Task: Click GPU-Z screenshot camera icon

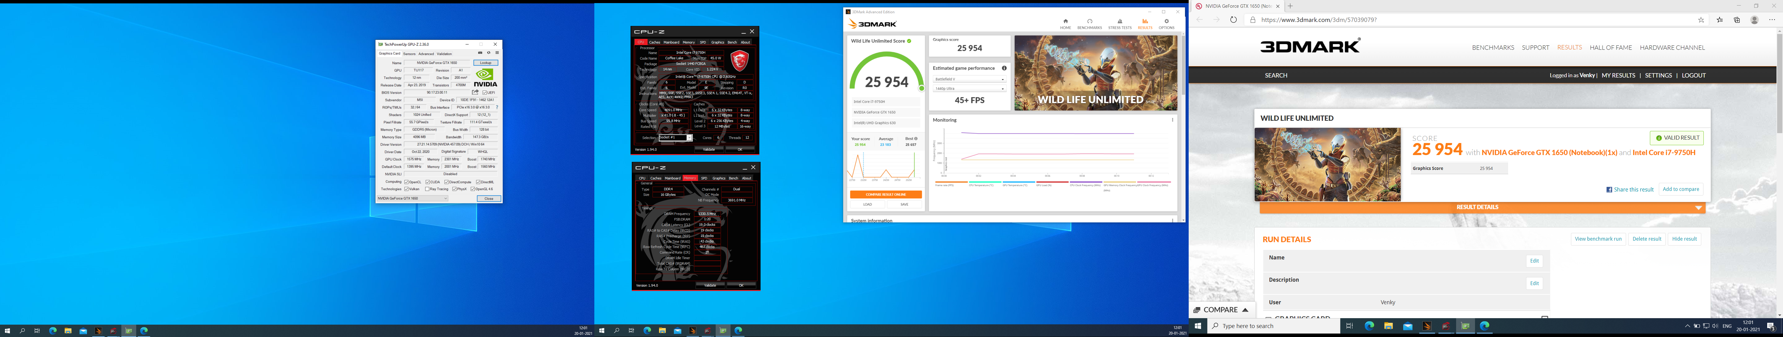Action: pos(480,53)
